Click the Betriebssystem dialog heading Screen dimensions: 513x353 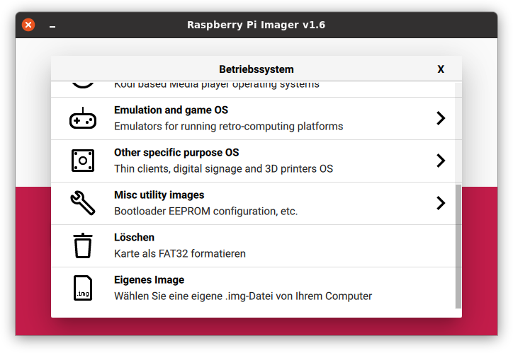point(256,69)
